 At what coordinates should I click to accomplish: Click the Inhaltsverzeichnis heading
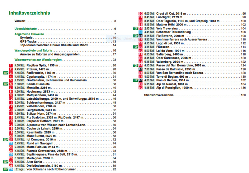coord(29,13)
